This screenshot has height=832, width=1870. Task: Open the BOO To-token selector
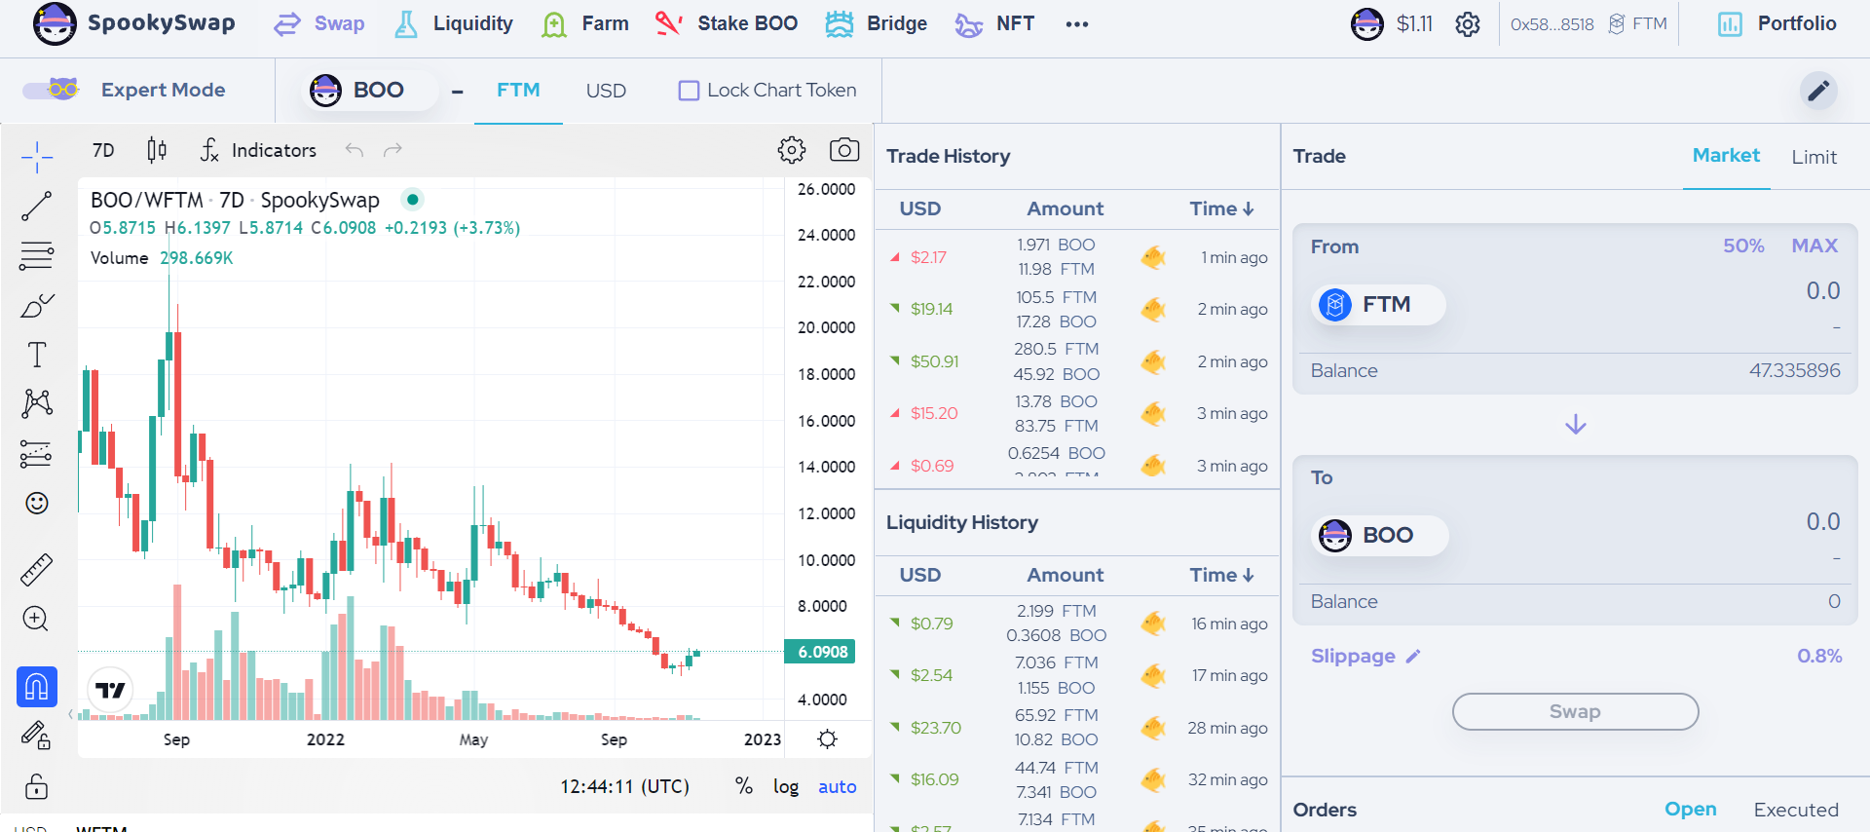tap(1380, 536)
